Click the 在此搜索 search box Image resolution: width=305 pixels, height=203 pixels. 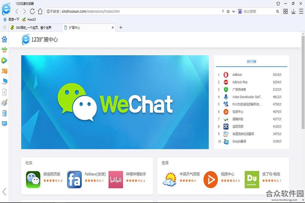[259, 12]
